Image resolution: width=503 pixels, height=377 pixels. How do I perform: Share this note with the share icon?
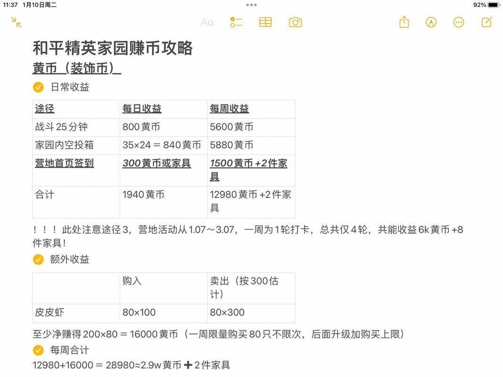pos(404,22)
